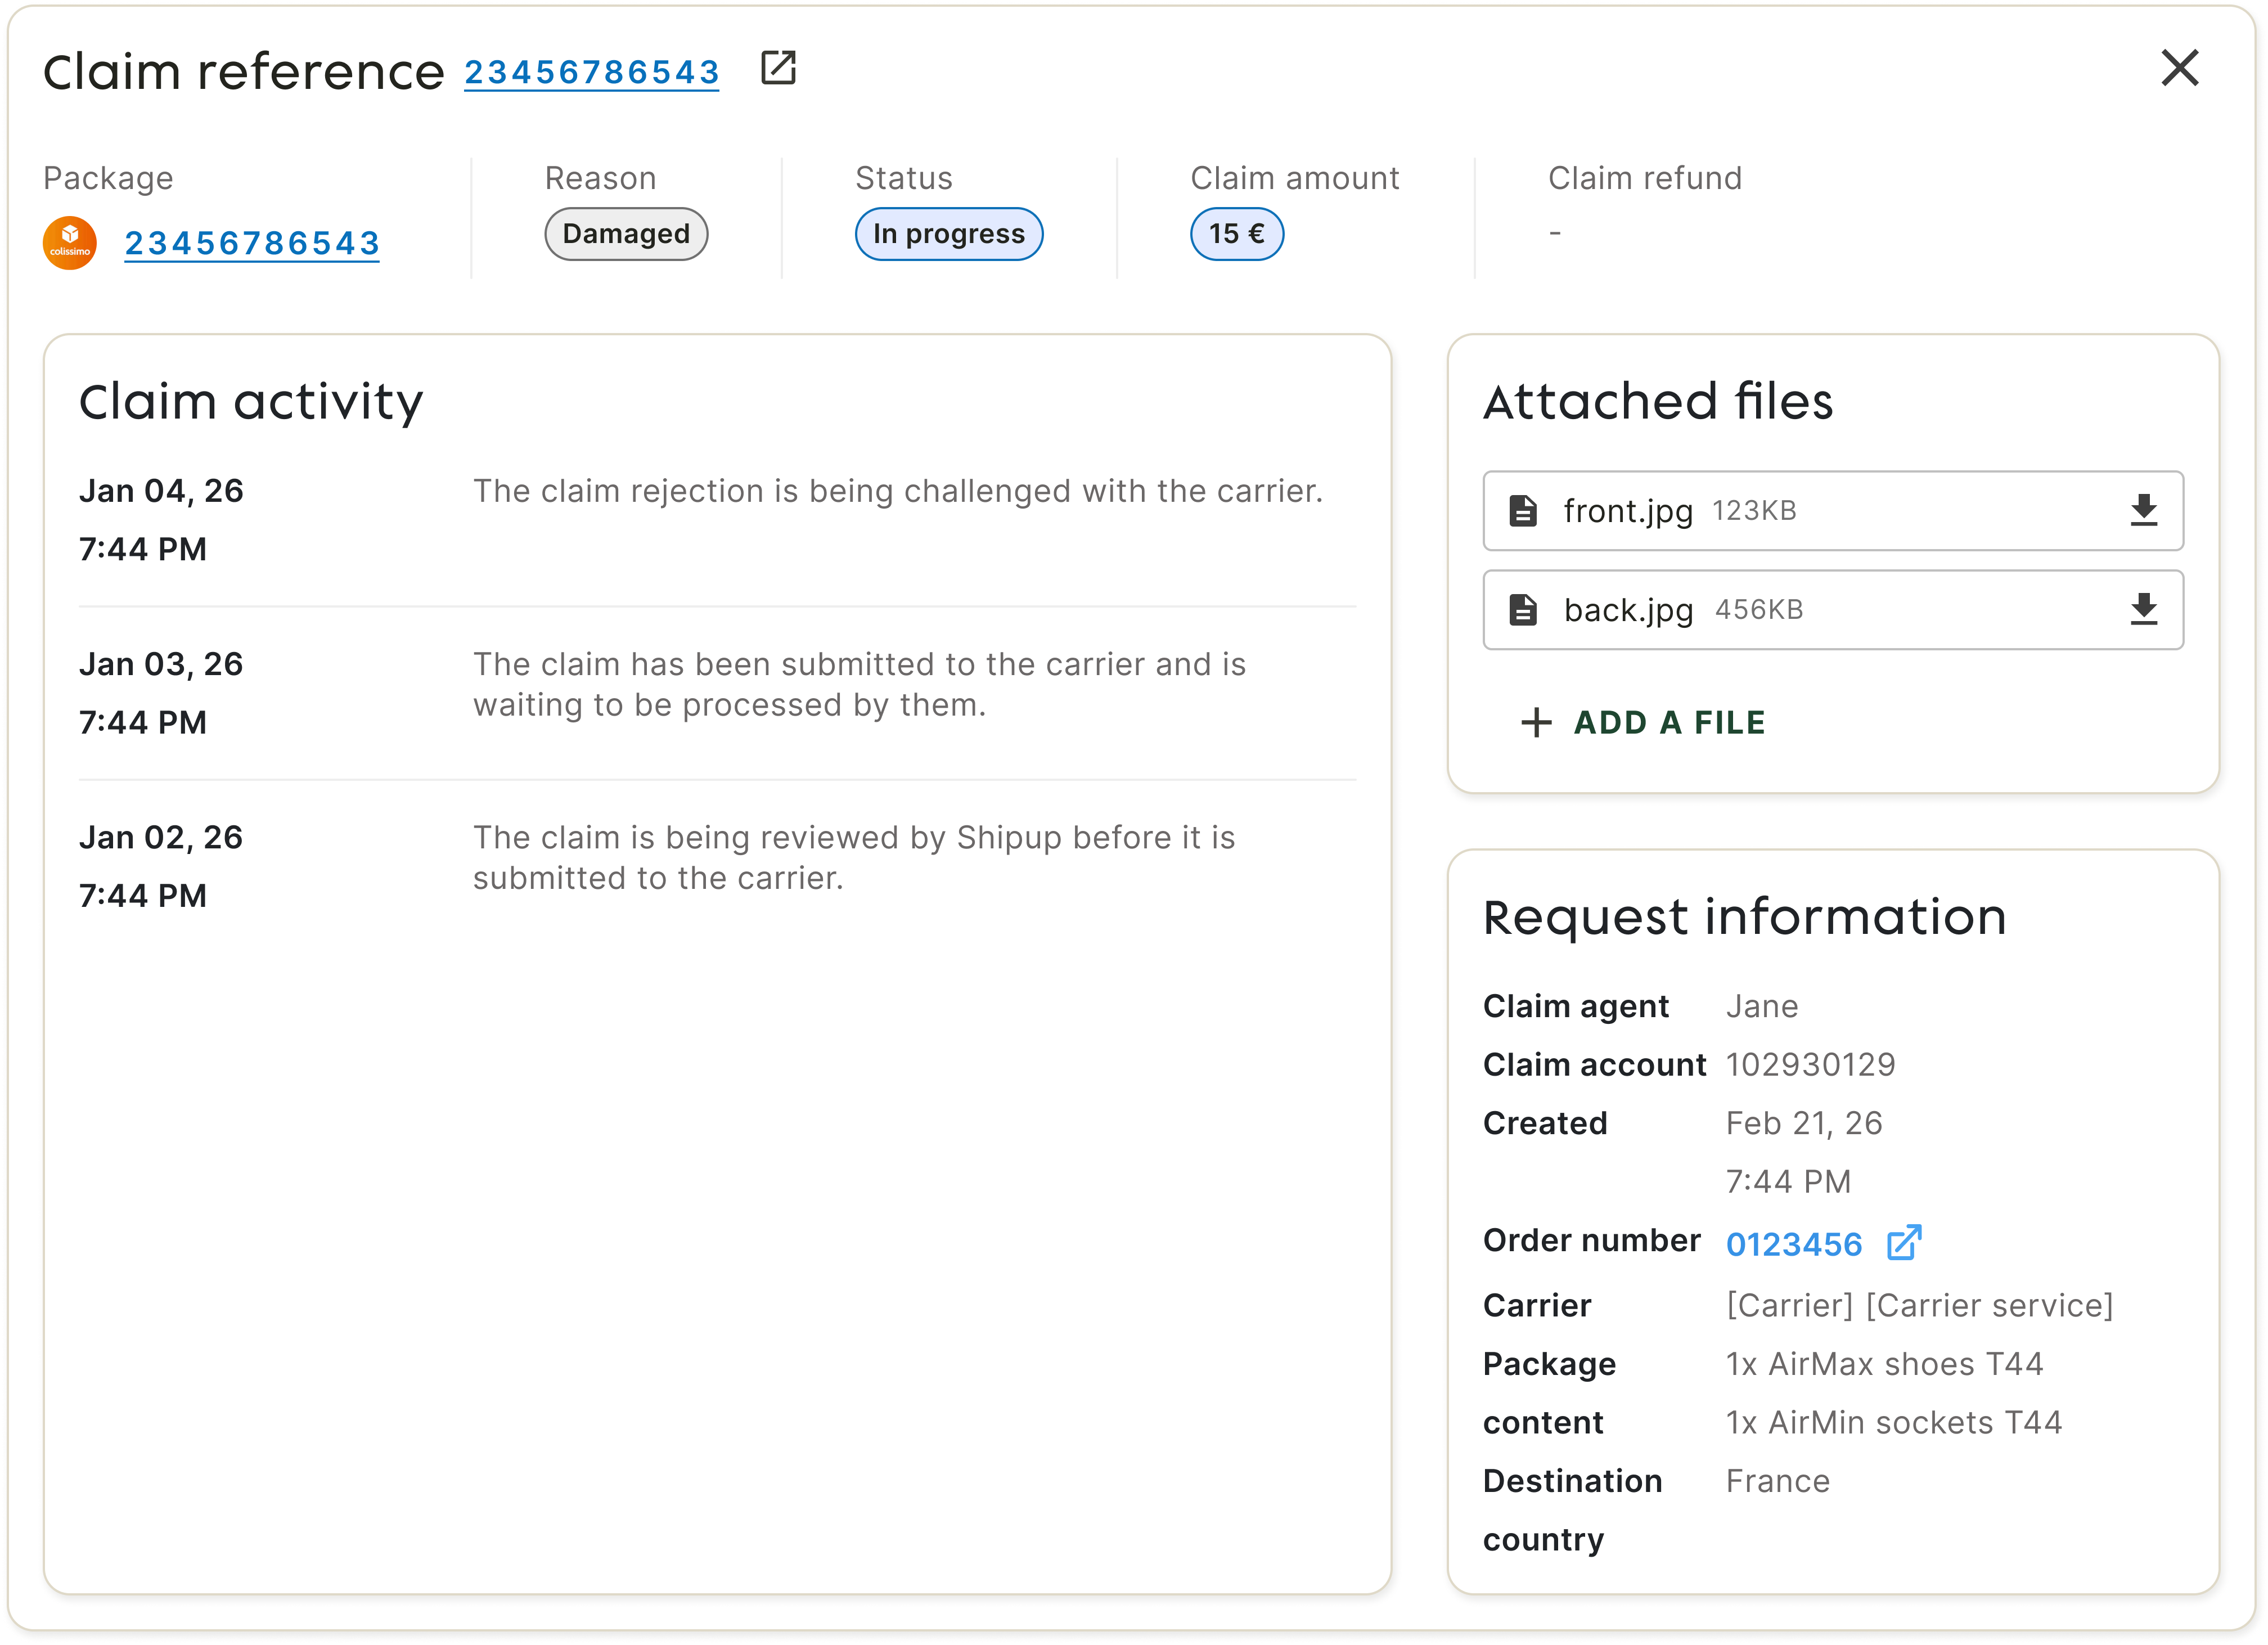Open claim reference in new window icon
Screen dimensions: 2268x1645
pyautogui.click(x=778, y=68)
